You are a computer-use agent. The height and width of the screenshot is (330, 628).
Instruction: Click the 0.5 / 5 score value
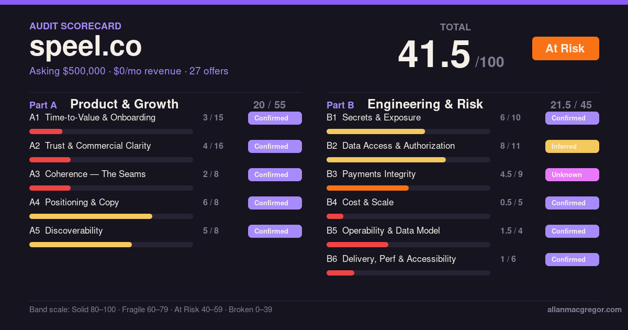511,203
